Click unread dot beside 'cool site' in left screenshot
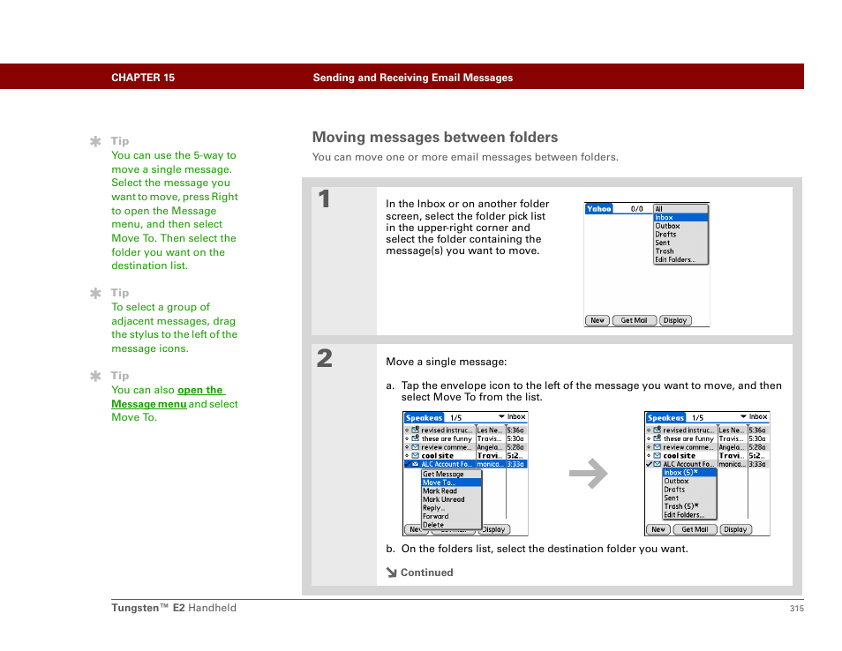842x651 pixels. tap(408, 455)
